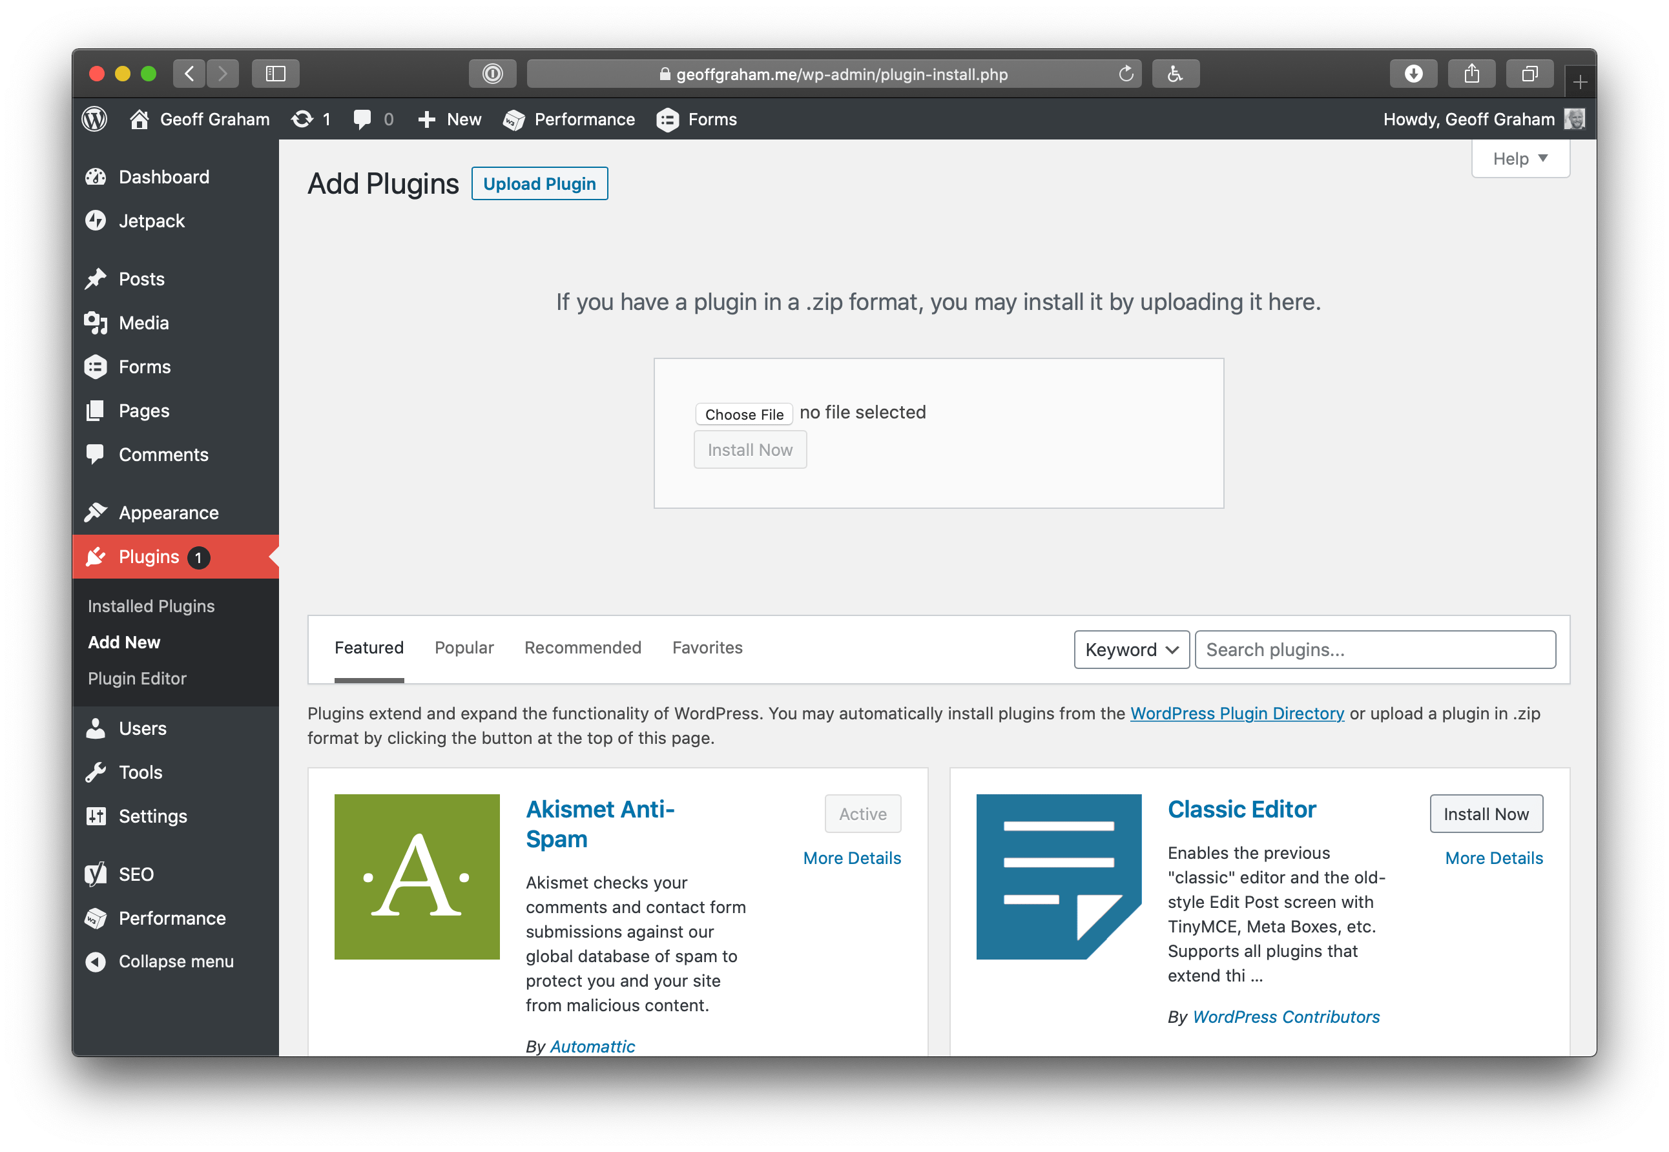
Task: Select the Recommended tab
Action: [583, 648]
